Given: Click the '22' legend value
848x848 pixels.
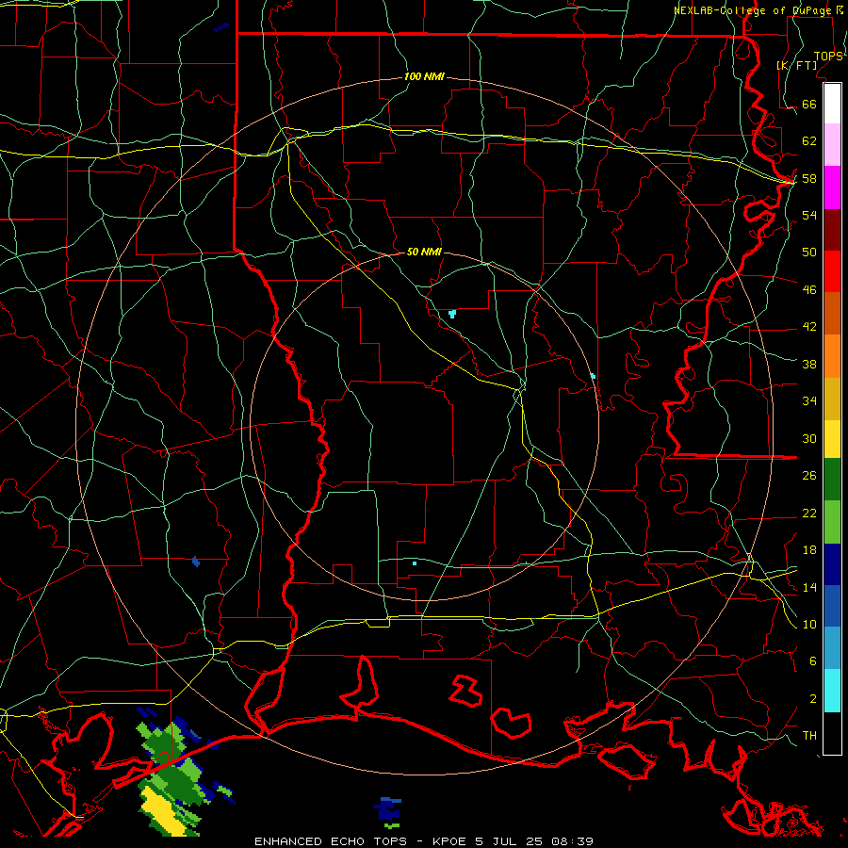Looking at the screenshot, I should pos(809,513).
